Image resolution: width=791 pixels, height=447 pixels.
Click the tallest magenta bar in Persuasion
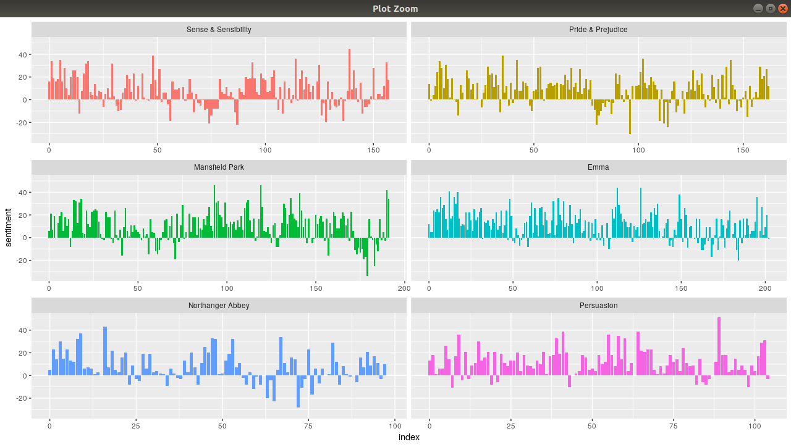(x=719, y=346)
